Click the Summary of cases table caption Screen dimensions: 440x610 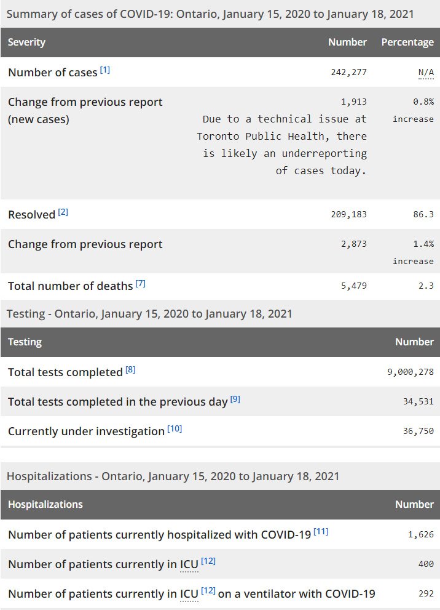[x=210, y=14]
